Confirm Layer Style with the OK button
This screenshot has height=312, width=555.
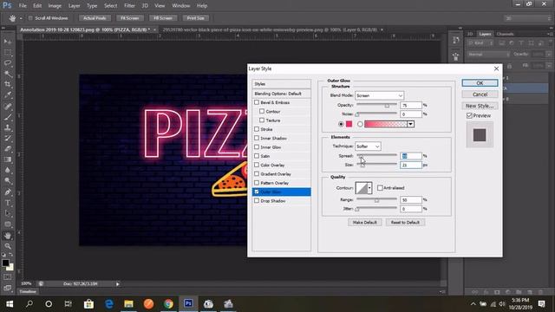pos(480,83)
